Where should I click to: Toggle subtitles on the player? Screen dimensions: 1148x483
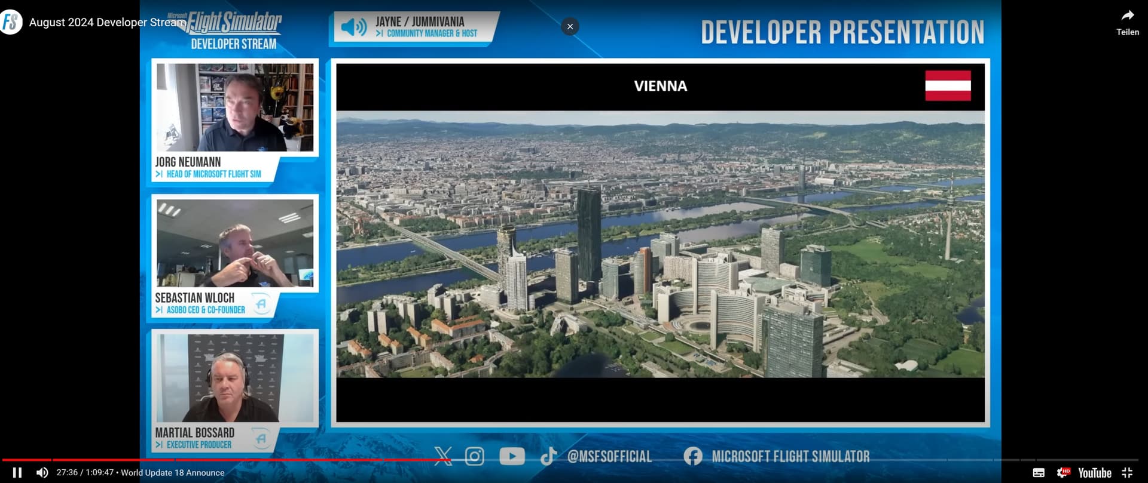[1039, 472]
